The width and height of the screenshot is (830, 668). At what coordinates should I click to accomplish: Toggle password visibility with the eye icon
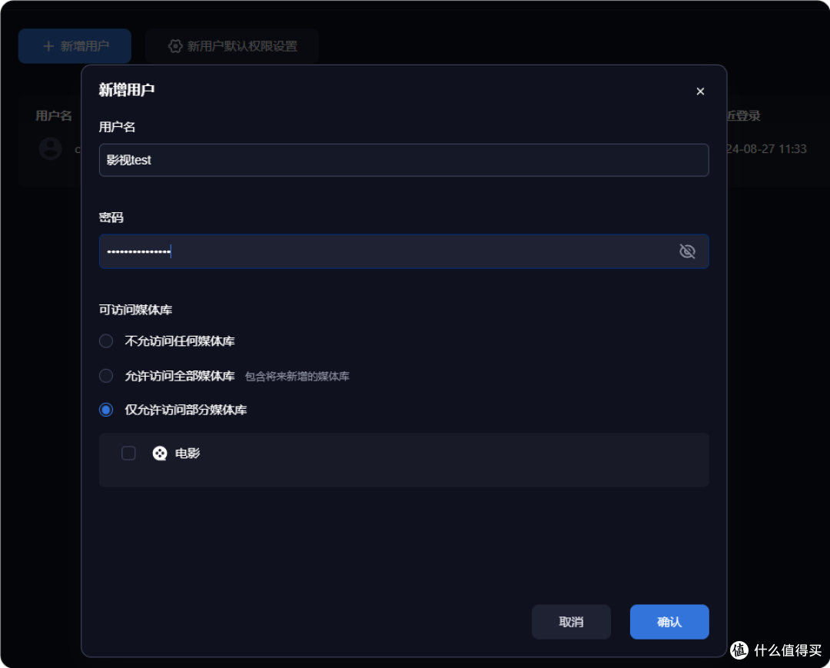[x=688, y=251]
